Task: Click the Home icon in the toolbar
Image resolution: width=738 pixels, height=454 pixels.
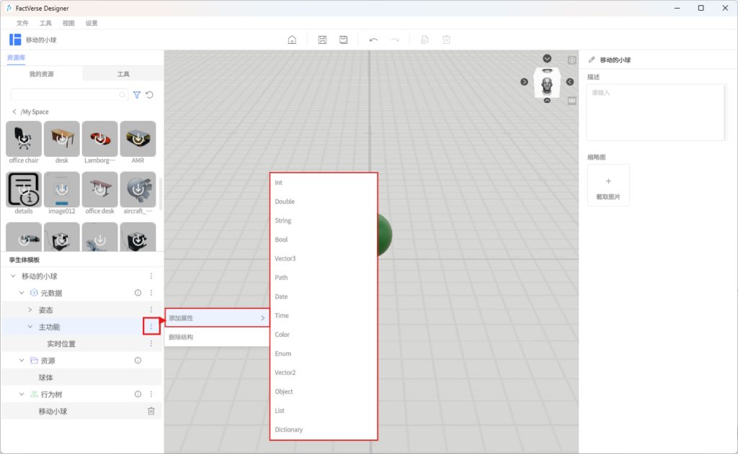Action: click(292, 40)
